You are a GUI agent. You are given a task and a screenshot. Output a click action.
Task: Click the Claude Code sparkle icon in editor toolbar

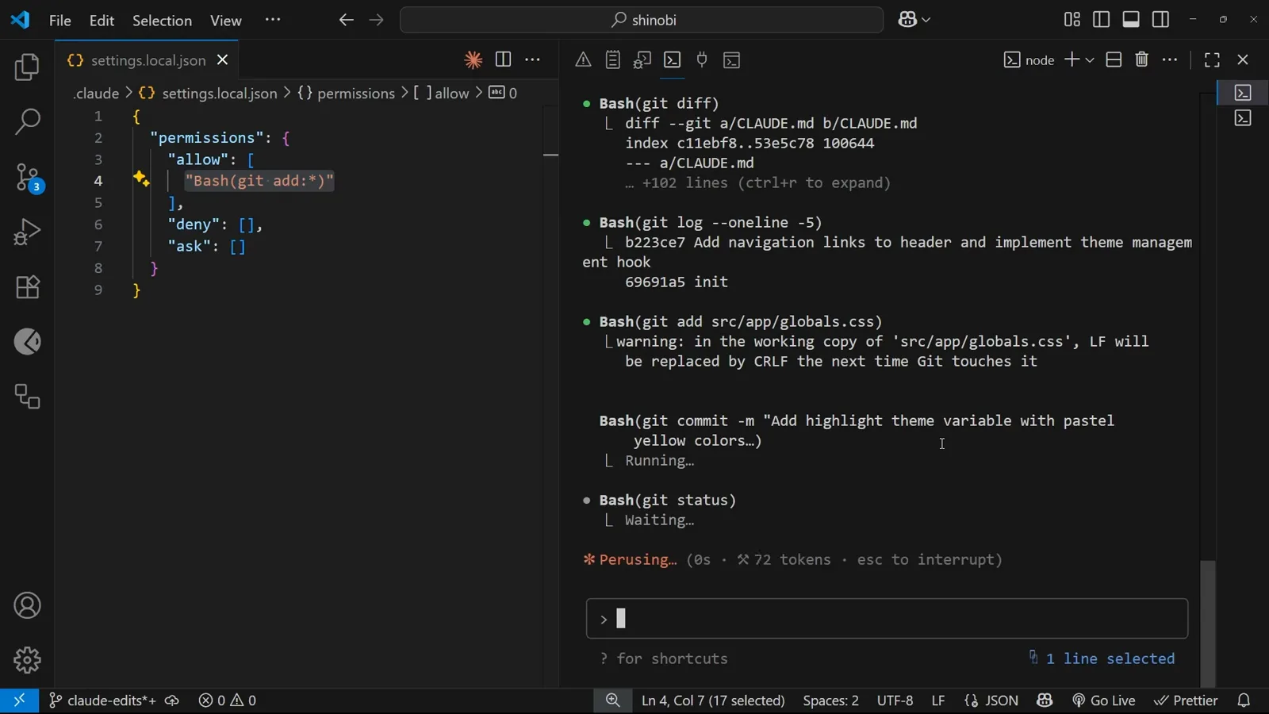point(473,60)
